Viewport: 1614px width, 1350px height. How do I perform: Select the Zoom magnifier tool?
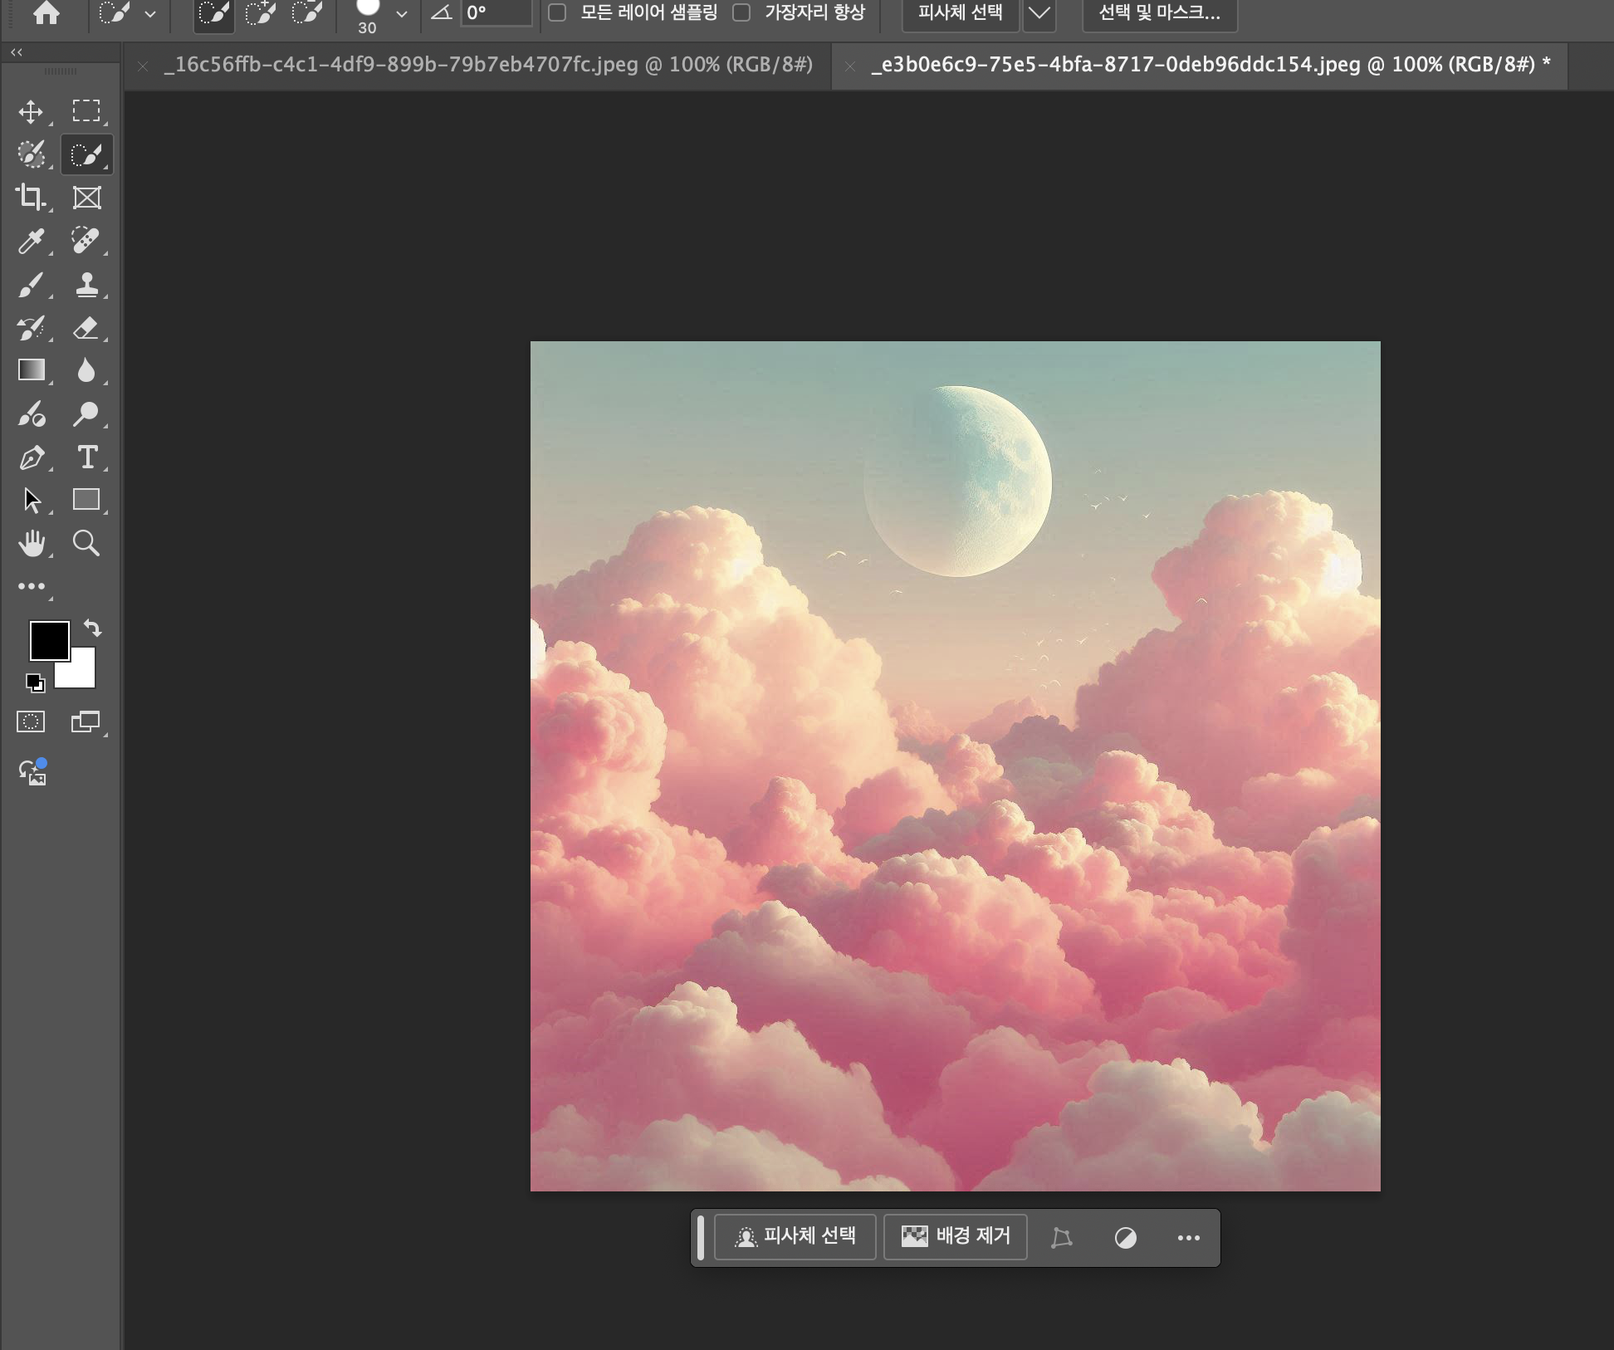click(86, 543)
